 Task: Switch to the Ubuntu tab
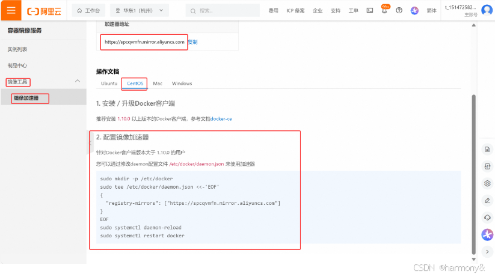(109, 84)
